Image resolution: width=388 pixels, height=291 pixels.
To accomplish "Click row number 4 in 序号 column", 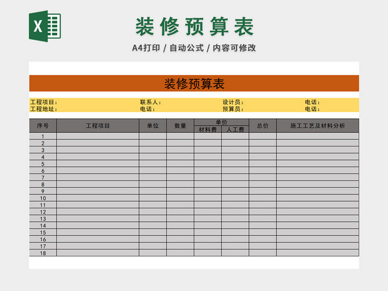I will [x=43, y=157].
